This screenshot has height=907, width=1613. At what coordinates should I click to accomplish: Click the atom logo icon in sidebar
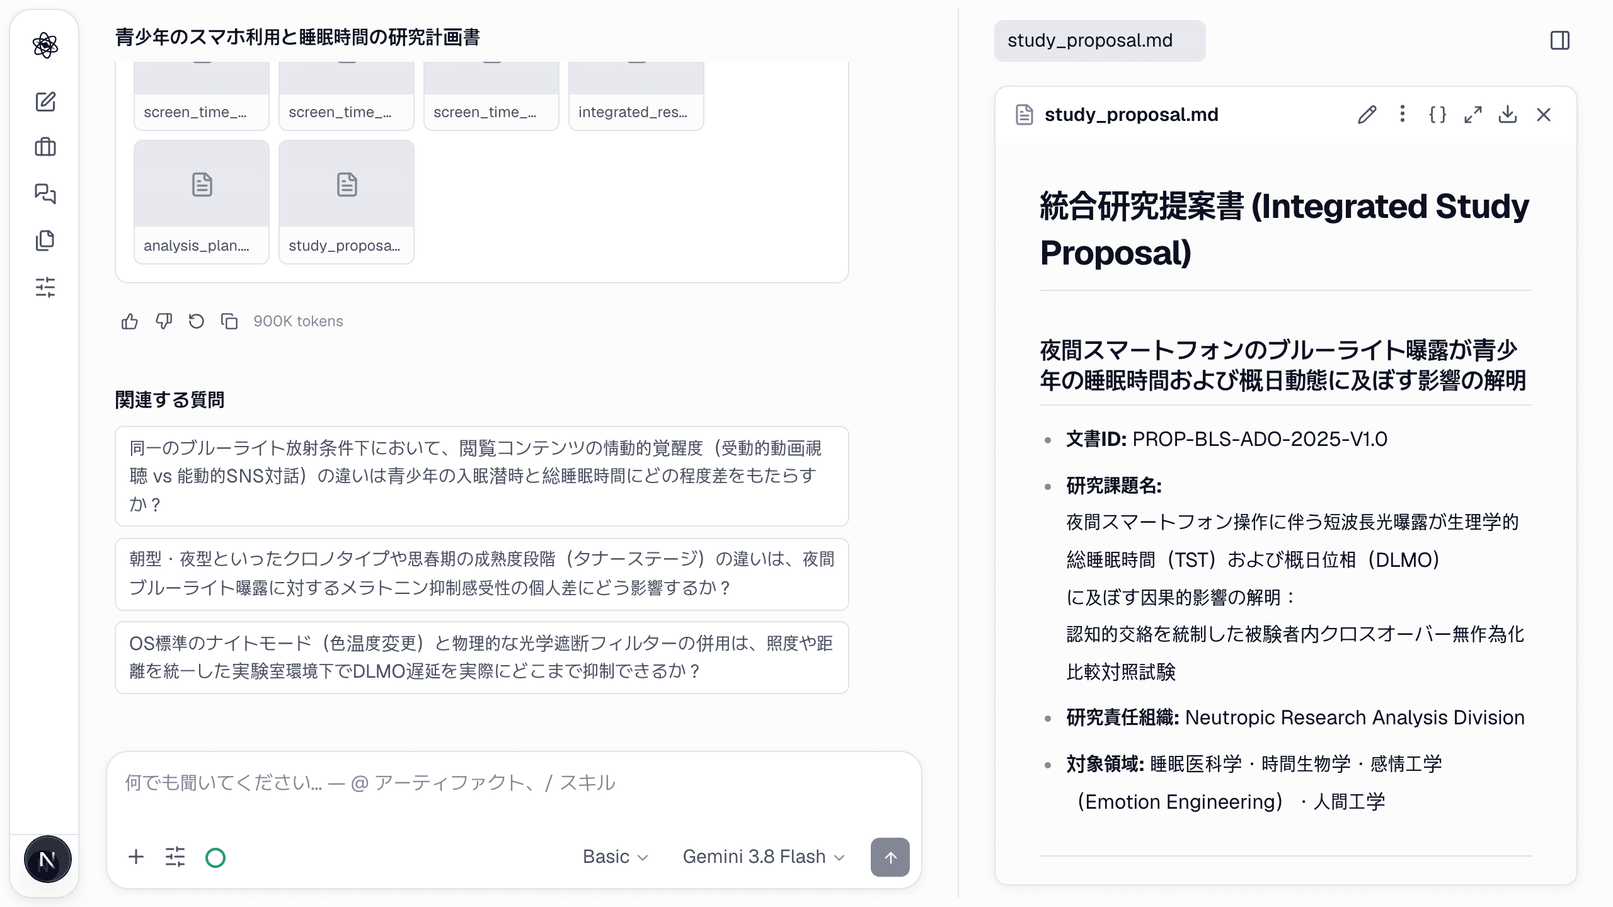pos(45,45)
